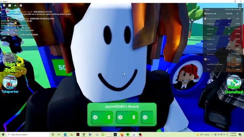244x137 pixels.
Task: Click the weather Sunny widget in taskbar
Action: pos(203,134)
